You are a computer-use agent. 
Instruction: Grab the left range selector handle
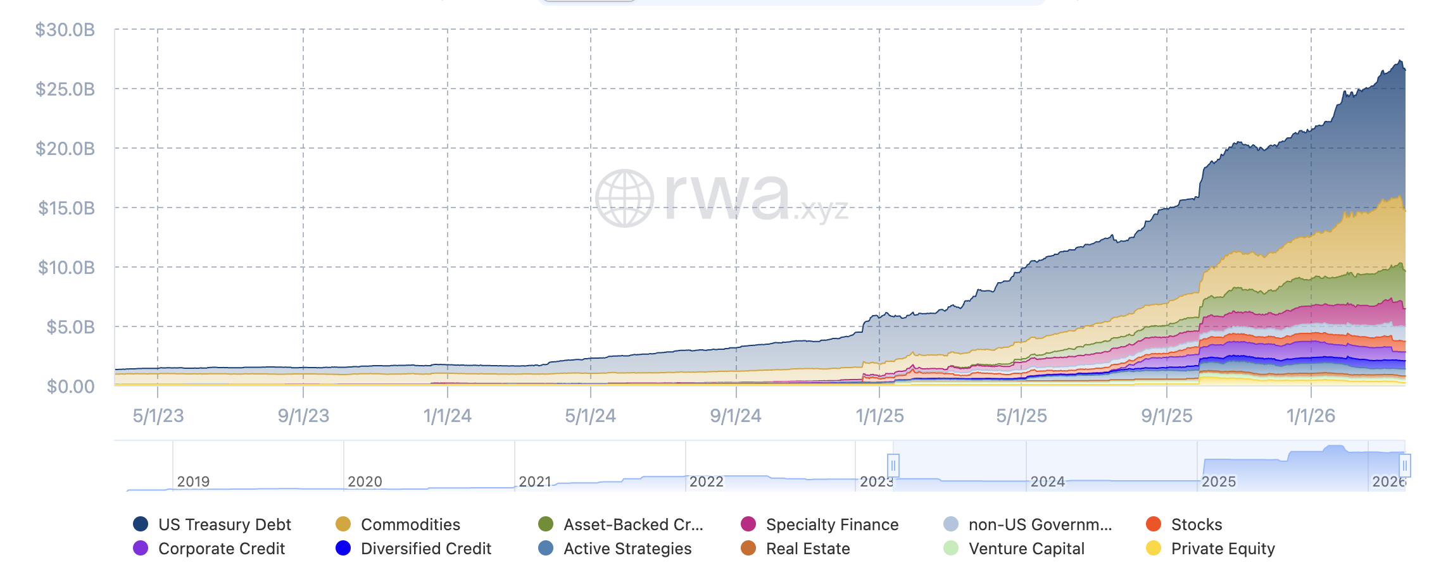click(893, 466)
